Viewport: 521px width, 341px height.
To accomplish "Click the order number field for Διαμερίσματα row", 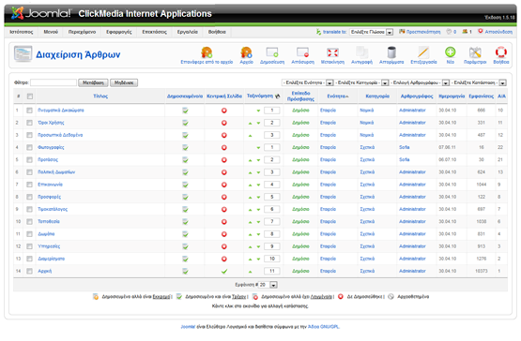I will pyautogui.click(x=272, y=259).
